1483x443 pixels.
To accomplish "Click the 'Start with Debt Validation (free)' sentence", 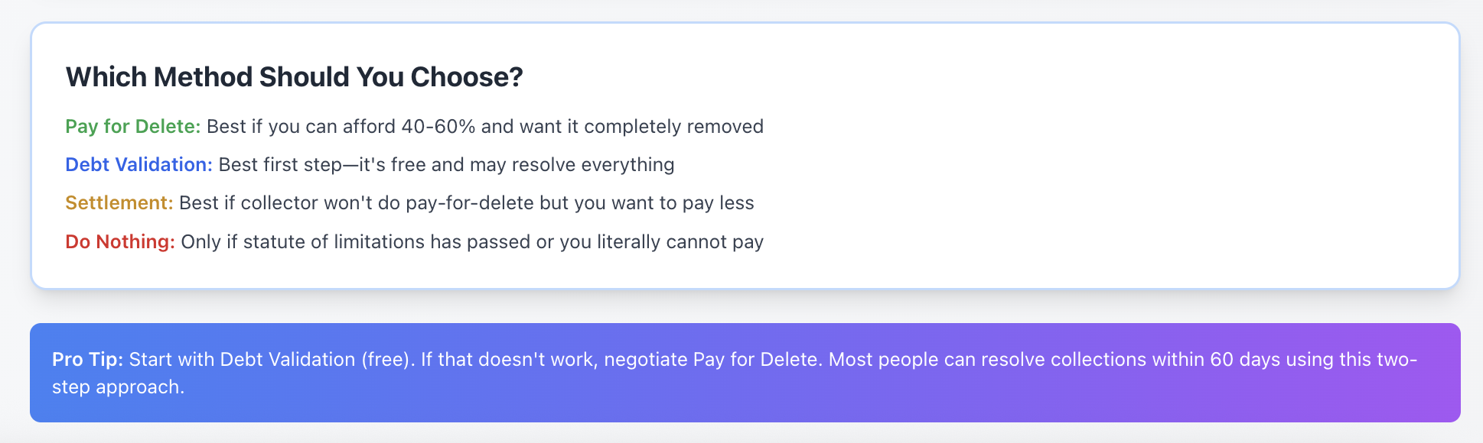I will [272, 359].
